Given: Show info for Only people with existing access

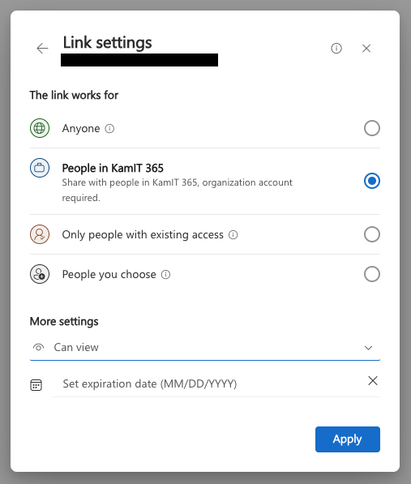Looking at the screenshot, I should [x=233, y=235].
